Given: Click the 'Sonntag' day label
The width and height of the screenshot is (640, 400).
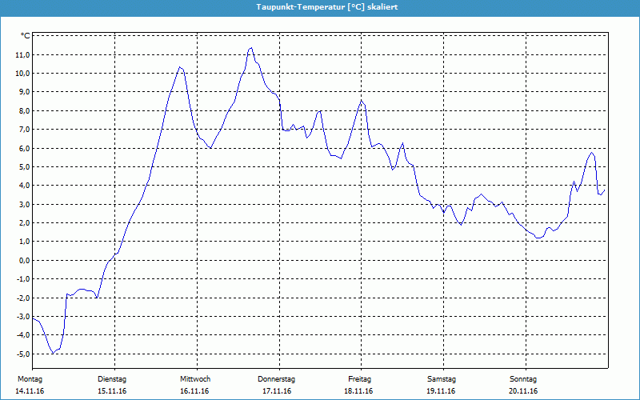Looking at the screenshot, I should (x=523, y=379).
